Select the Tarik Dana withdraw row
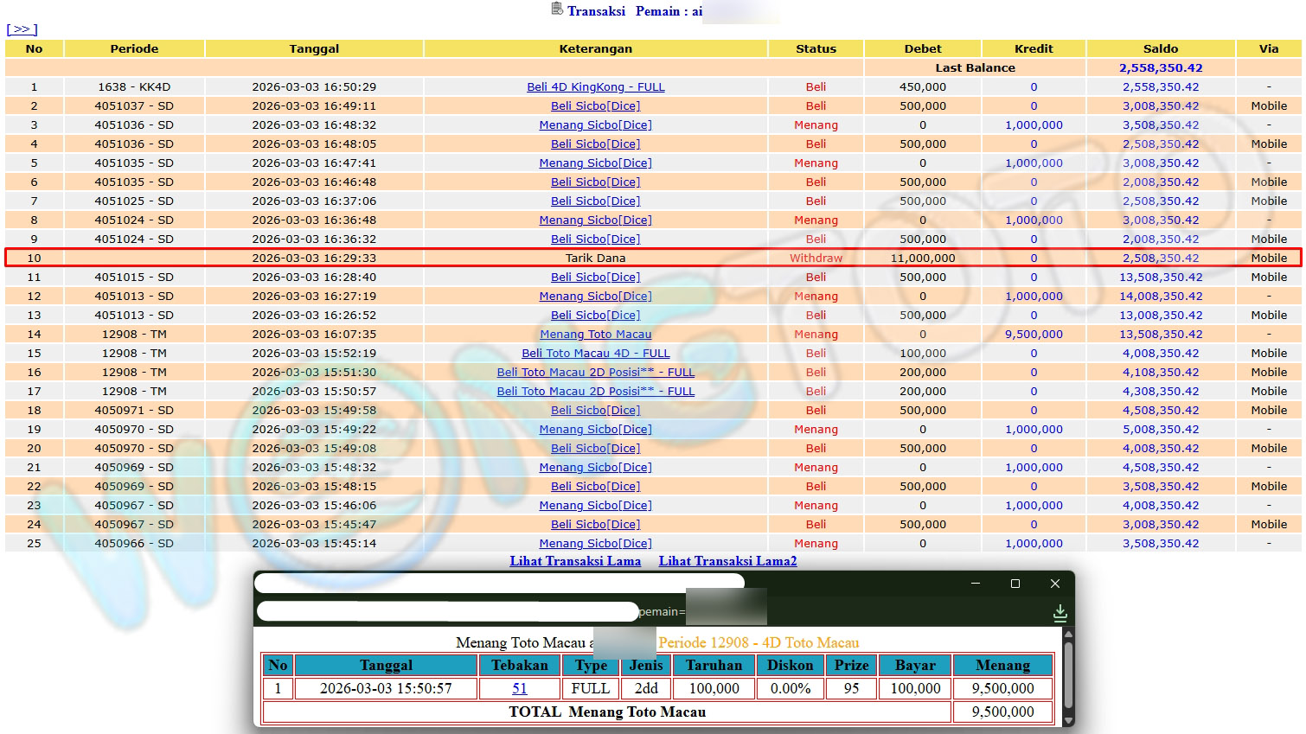This screenshot has width=1306, height=734. tap(595, 258)
